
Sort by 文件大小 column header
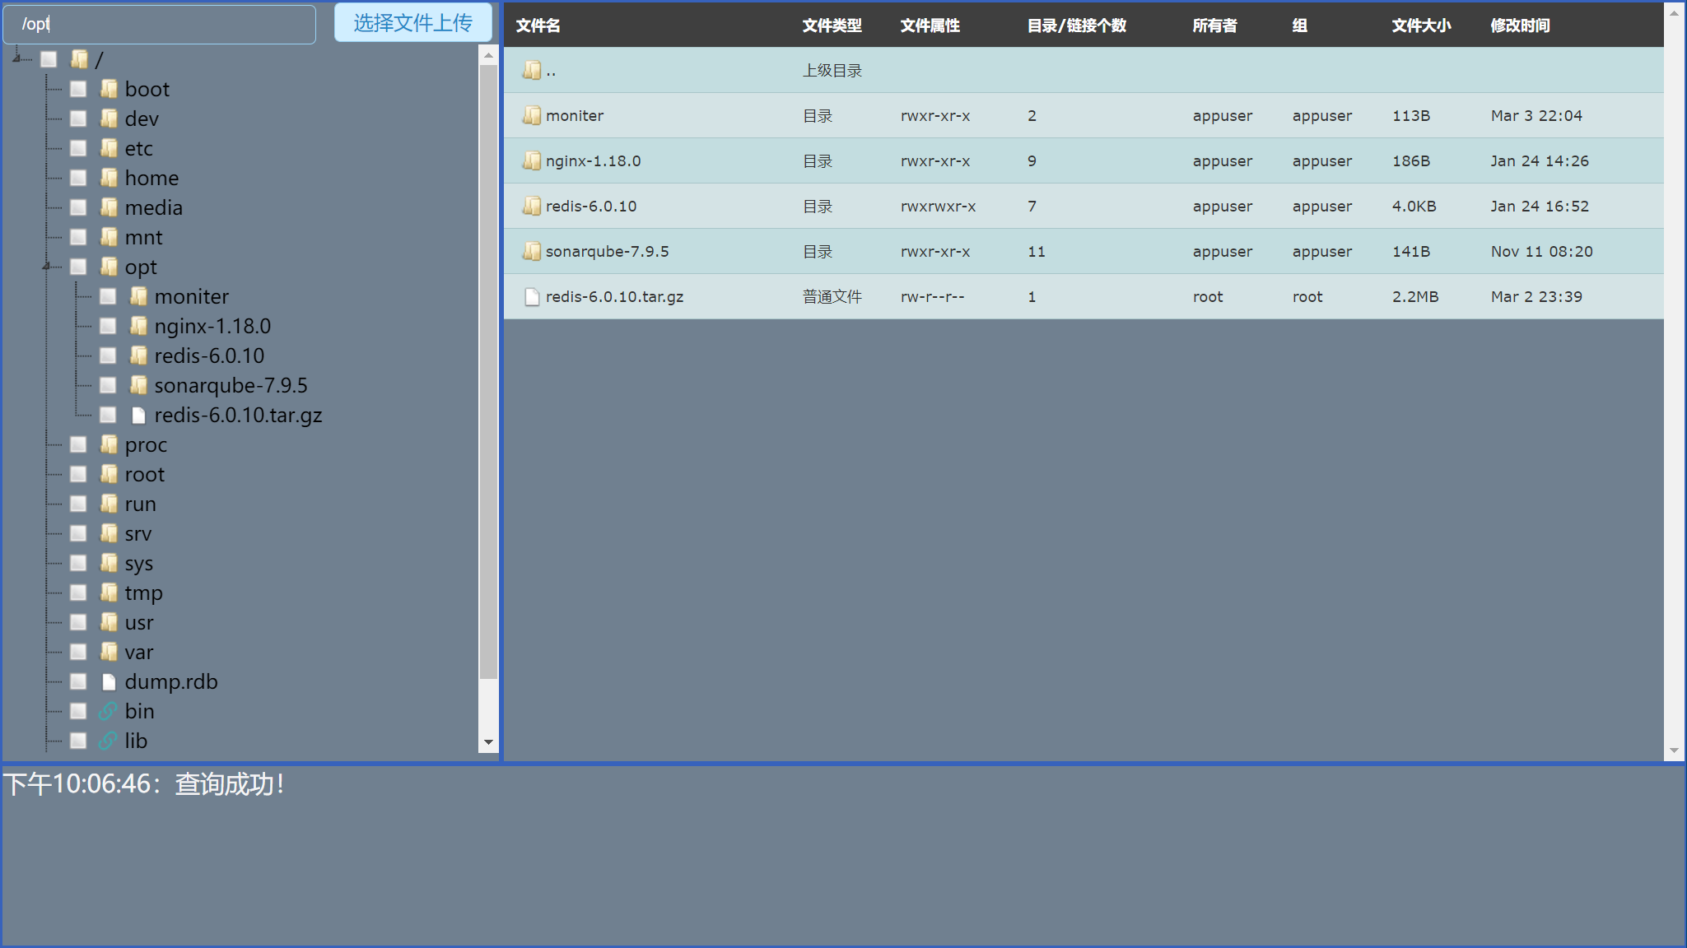click(x=1422, y=26)
